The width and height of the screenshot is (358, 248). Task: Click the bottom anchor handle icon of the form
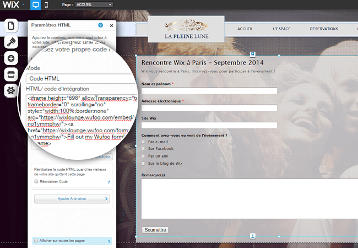click(x=252, y=236)
